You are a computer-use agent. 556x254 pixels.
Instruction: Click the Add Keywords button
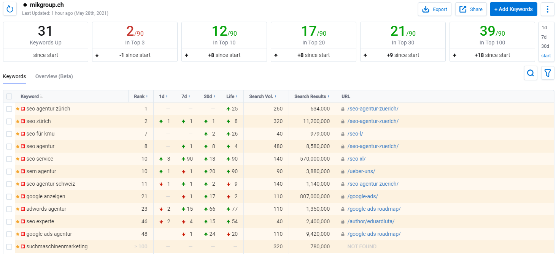[513, 9]
